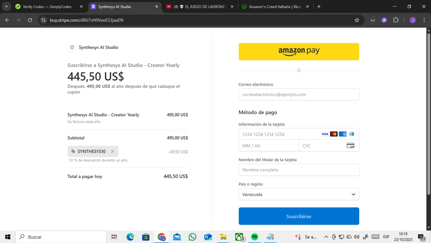
Task: Go back to previous page
Action: click(x=7, y=20)
